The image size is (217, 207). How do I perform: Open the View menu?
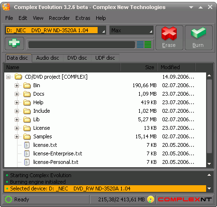click(x=38, y=18)
